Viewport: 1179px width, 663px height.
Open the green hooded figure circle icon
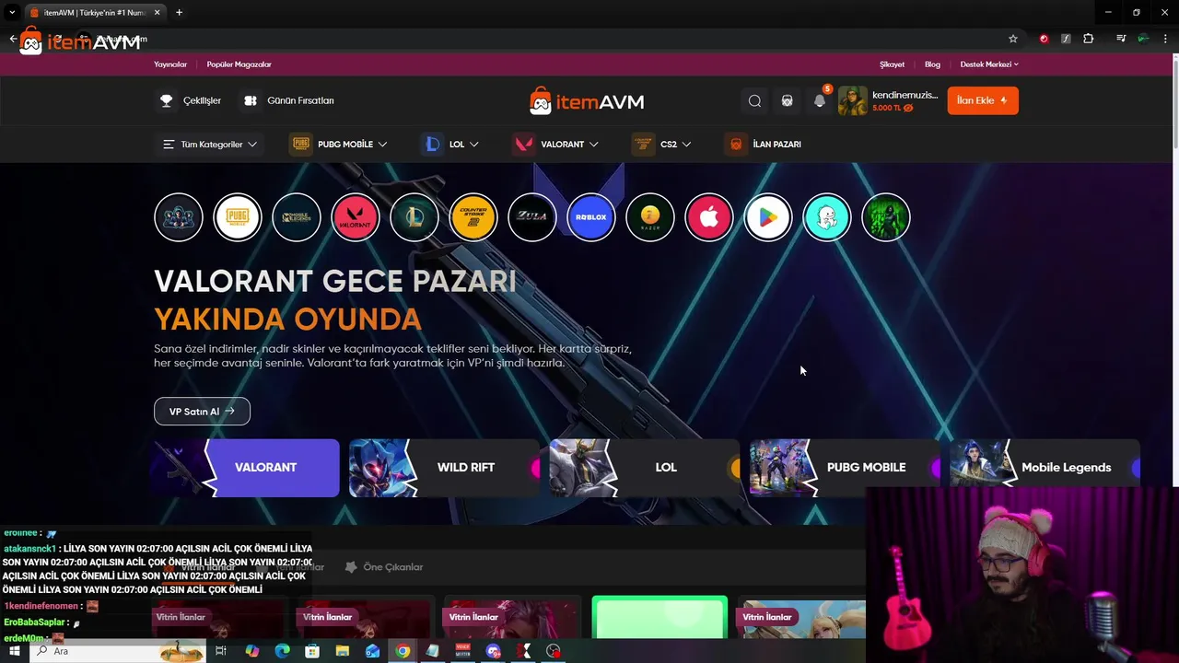(x=886, y=217)
